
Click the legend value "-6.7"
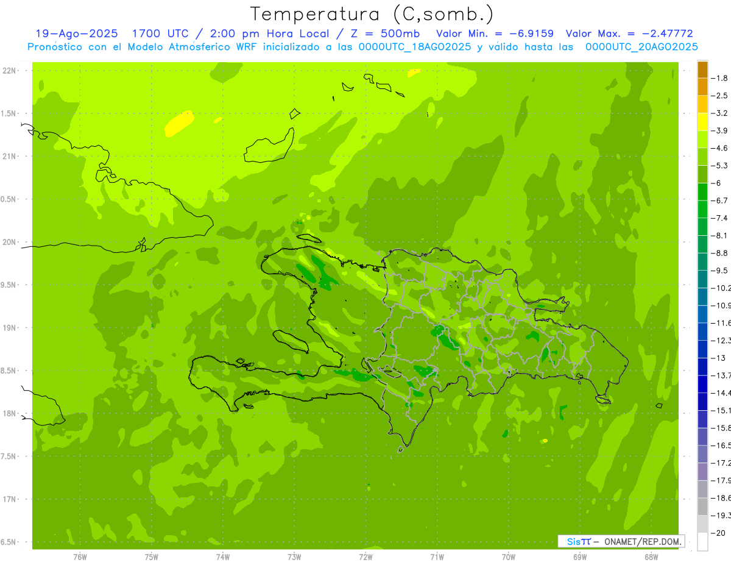click(x=721, y=201)
